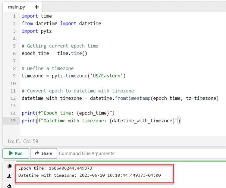Run the Python script

click(16, 153)
